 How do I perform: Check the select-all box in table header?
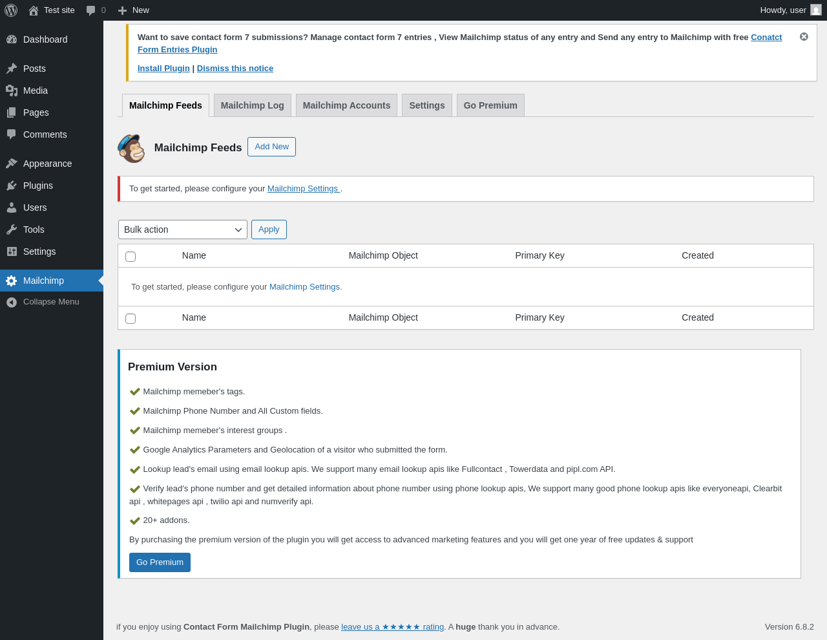(x=131, y=257)
